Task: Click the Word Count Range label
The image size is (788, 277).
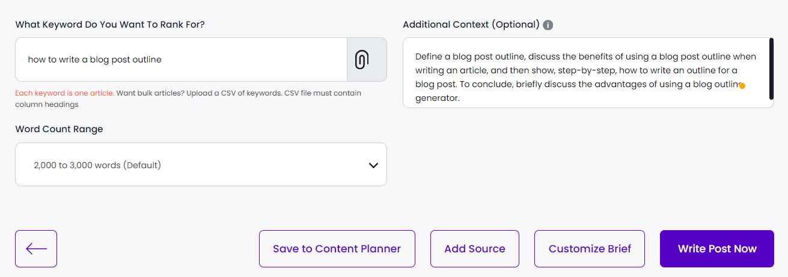Action: [x=59, y=129]
